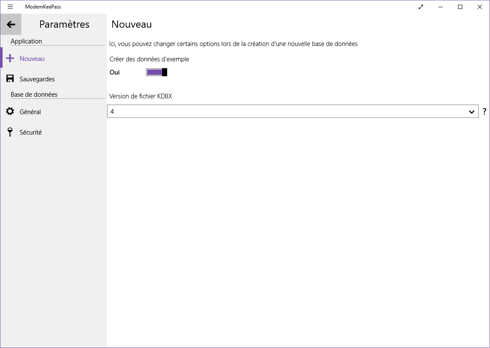Enter full screen with diagonal arrows icon

point(421,7)
